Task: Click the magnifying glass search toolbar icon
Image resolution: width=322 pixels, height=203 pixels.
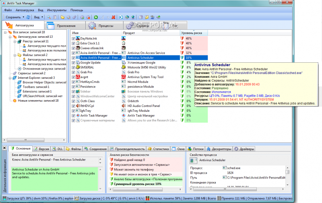Action: pos(49,17)
